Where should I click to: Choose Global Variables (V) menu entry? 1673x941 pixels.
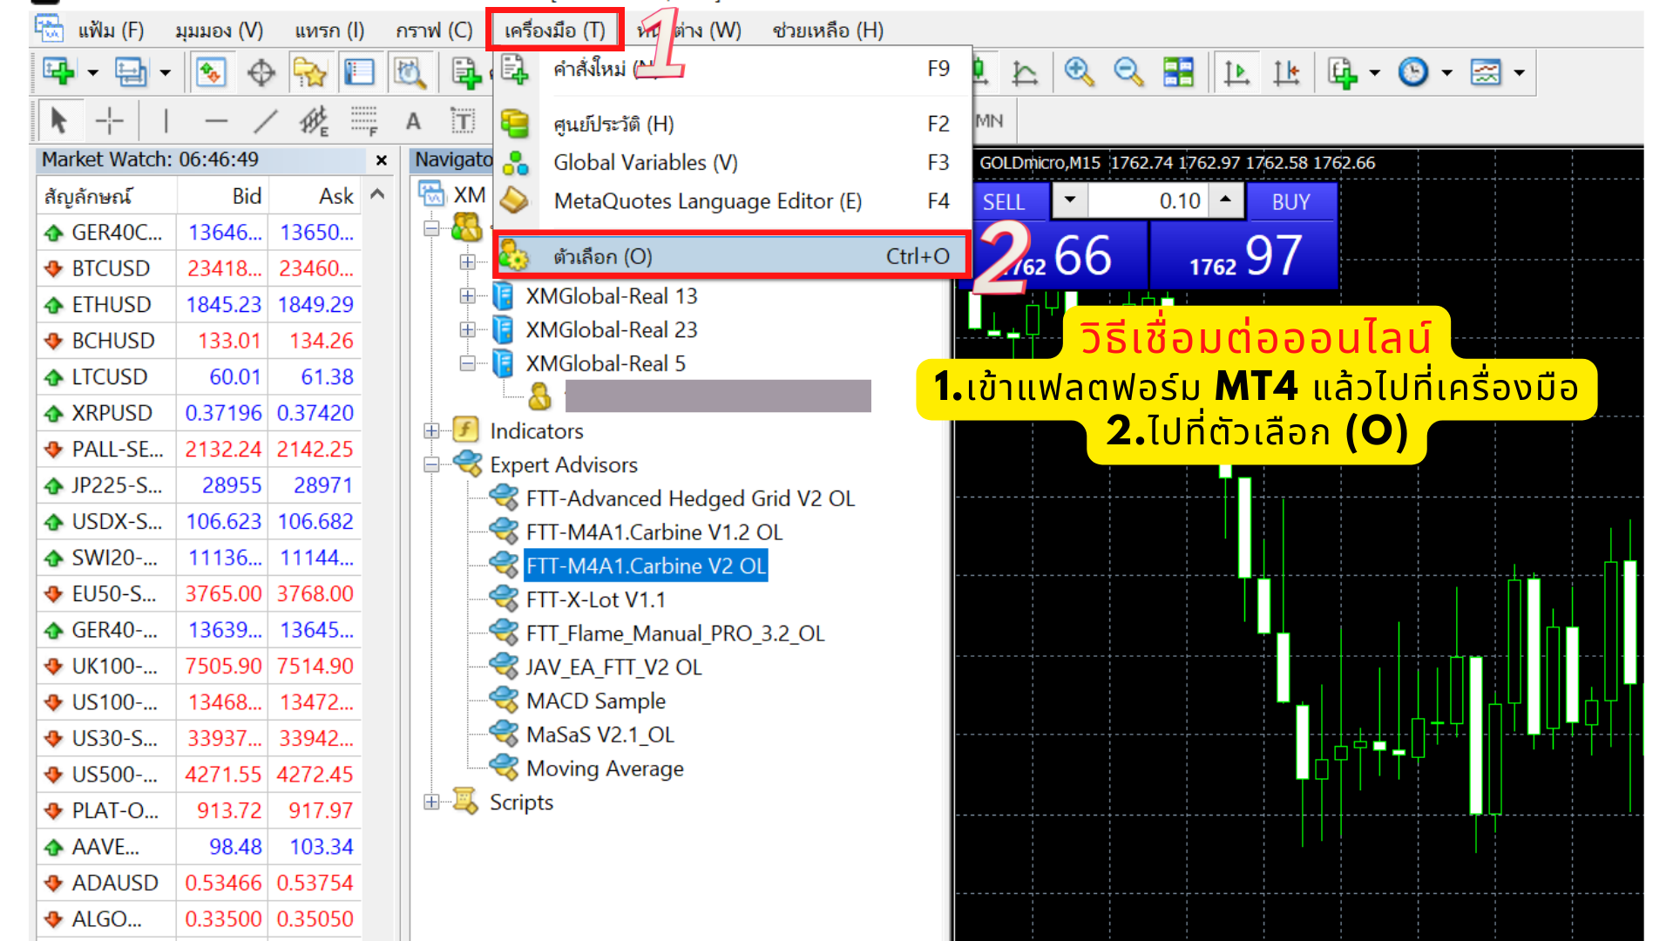(x=732, y=163)
